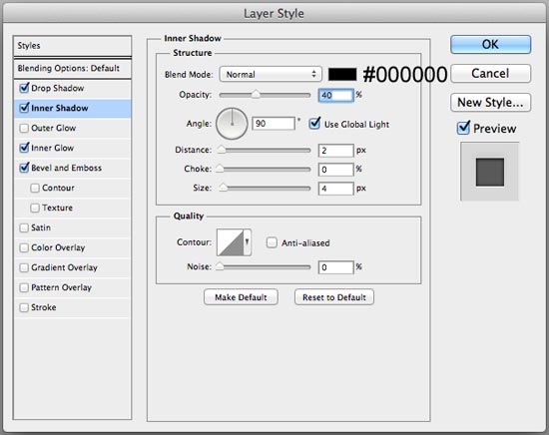Click the Make Default button
The height and width of the screenshot is (435, 549).
241,297
